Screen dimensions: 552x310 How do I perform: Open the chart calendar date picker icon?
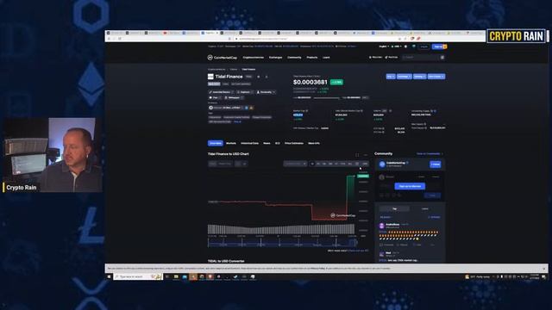click(357, 164)
